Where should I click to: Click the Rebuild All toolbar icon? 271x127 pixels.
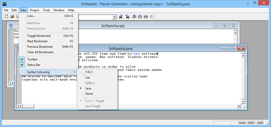coord(146,16)
